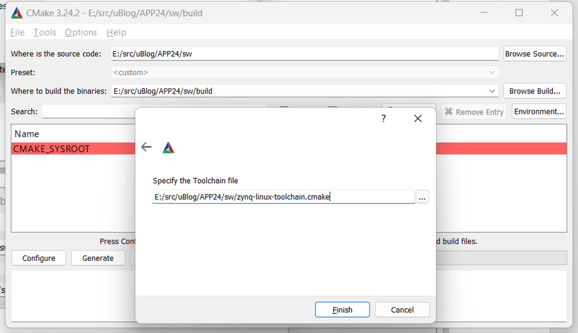Close the toolchain file dialog
The image size is (578, 333).
pyautogui.click(x=417, y=119)
